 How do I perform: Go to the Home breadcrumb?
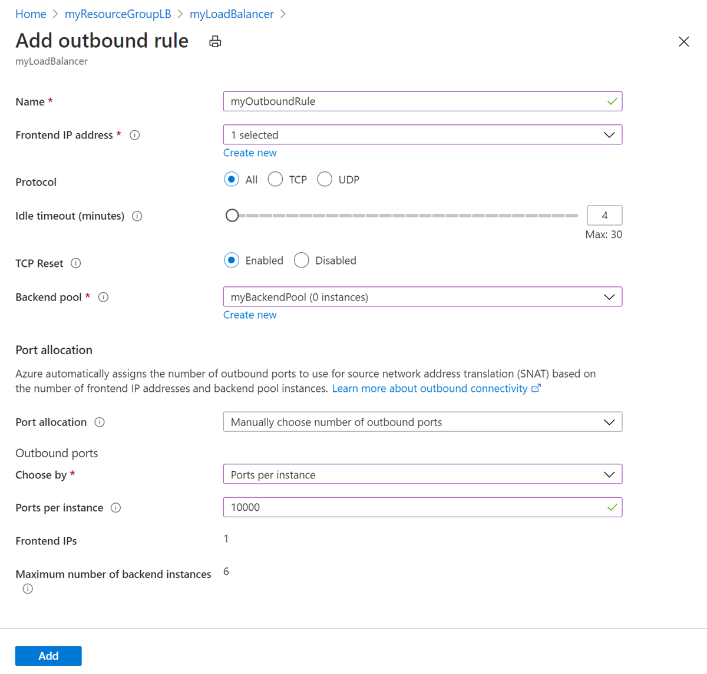[x=31, y=14]
